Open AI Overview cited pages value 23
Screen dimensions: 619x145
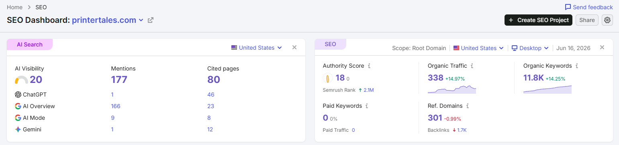[x=211, y=106]
